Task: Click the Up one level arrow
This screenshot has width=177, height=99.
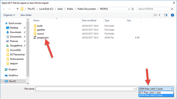Action: (17, 9)
